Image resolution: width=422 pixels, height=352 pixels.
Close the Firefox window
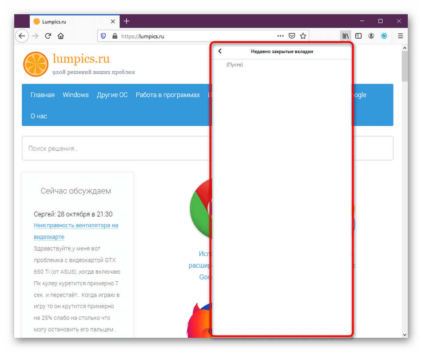[399, 21]
